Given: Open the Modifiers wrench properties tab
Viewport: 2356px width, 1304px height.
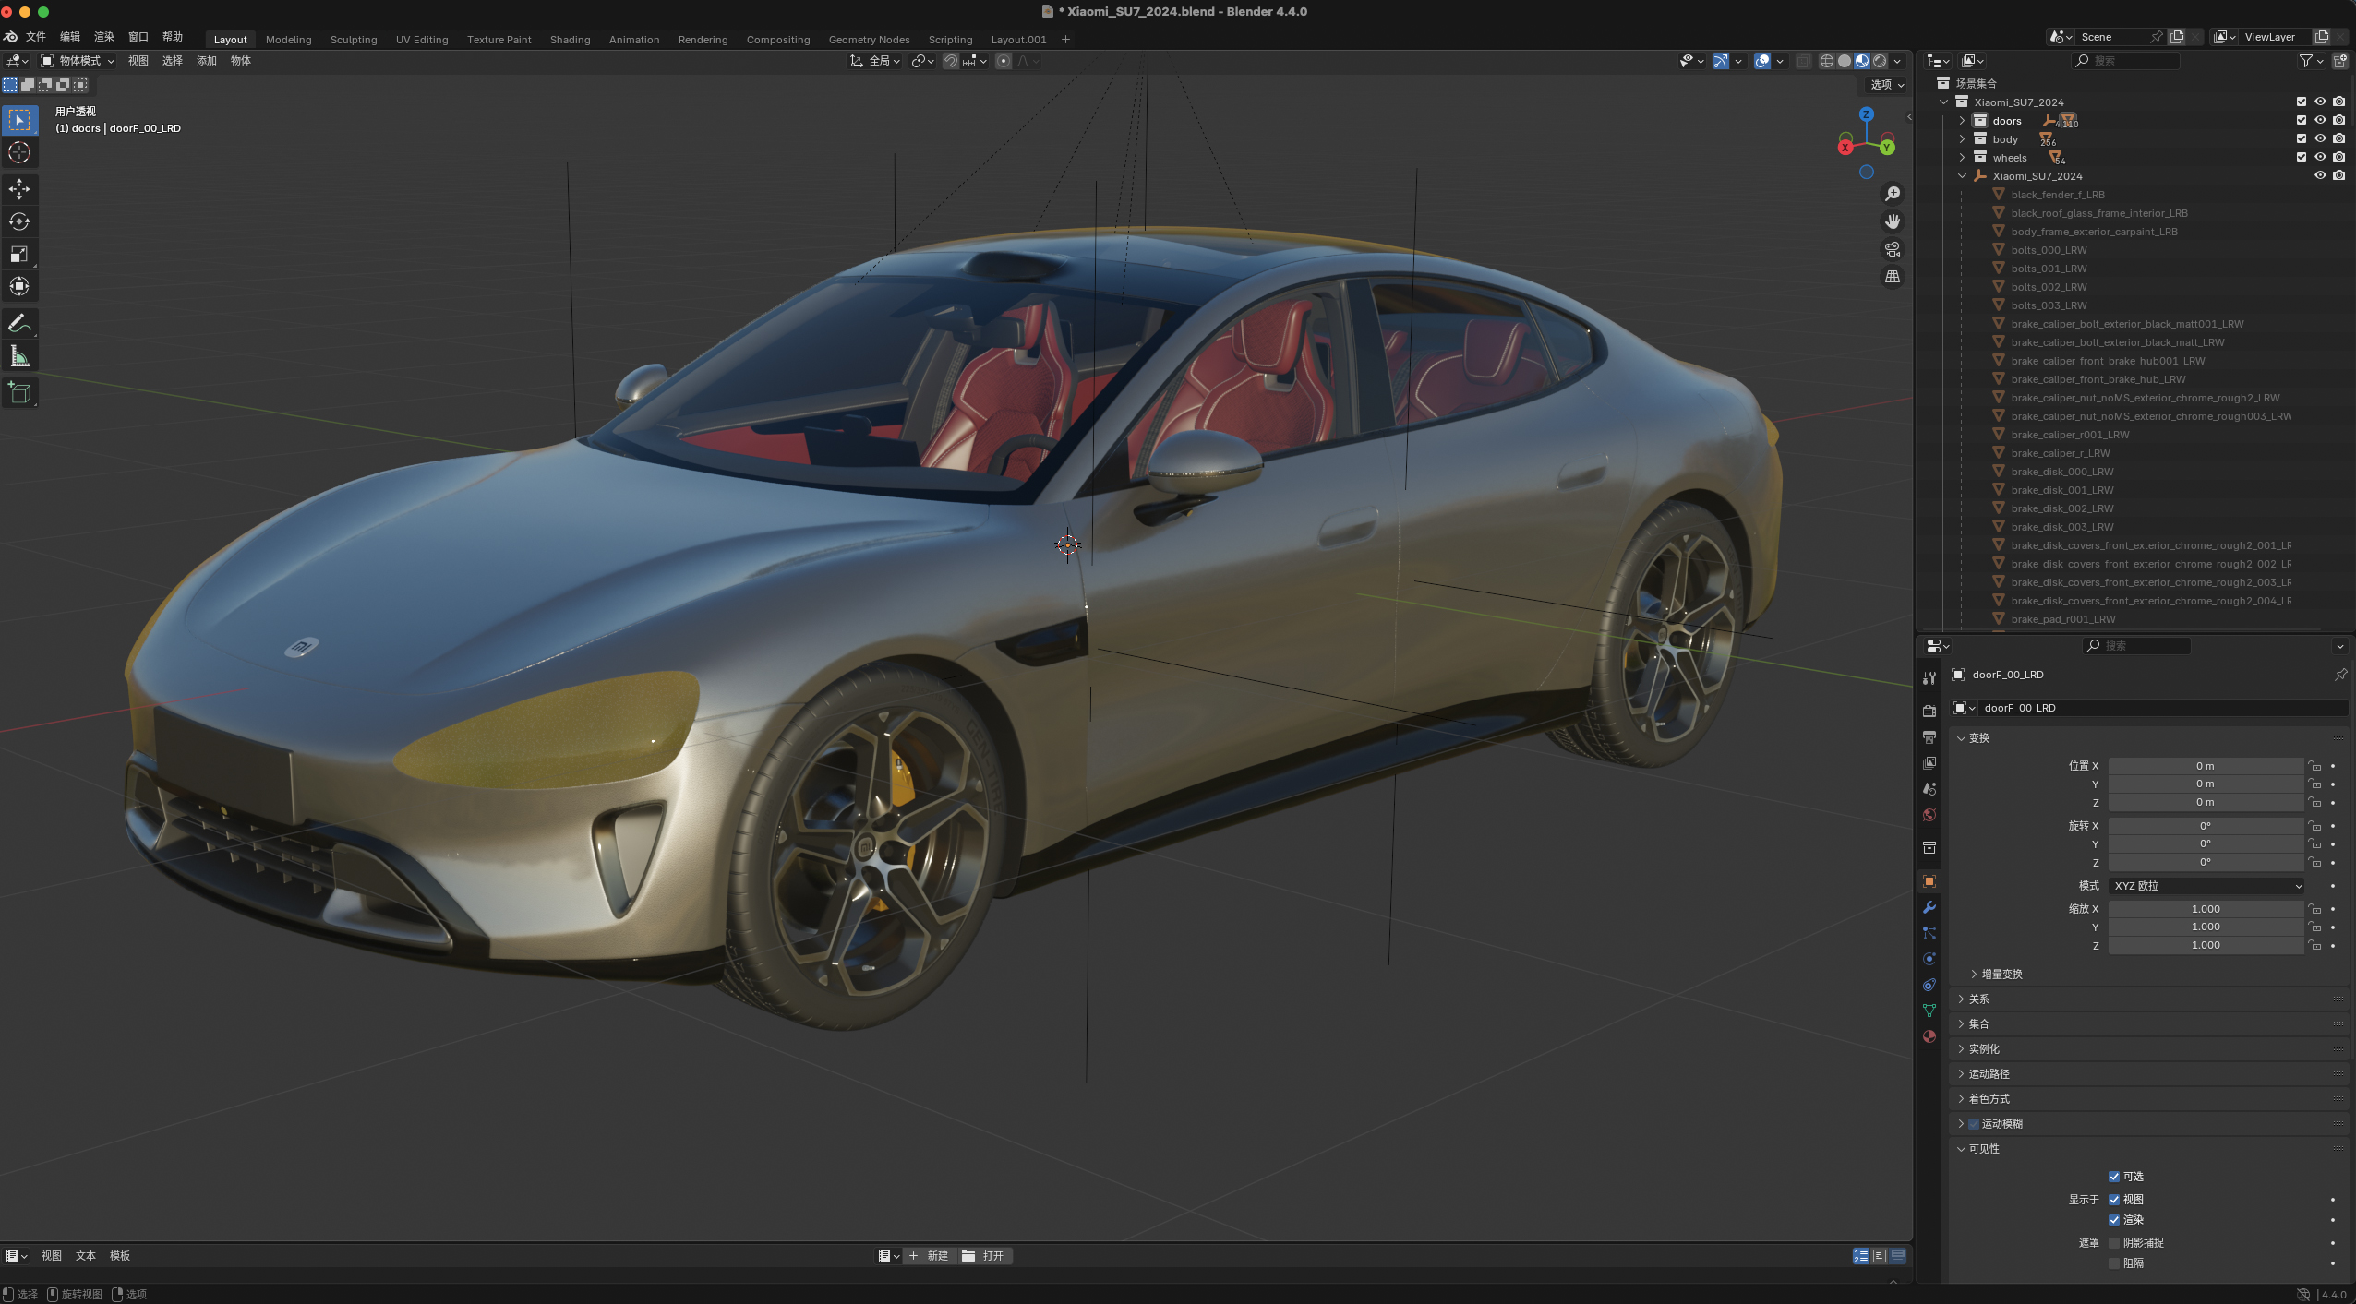Looking at the screenshot, I should [x=1929, y=907].
